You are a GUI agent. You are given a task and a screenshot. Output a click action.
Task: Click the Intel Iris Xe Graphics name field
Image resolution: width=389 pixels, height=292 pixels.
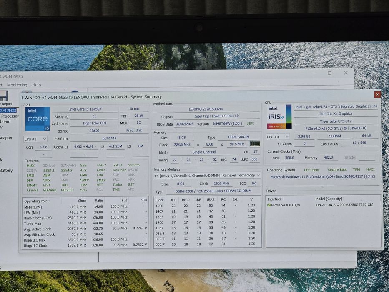click(x=336, y=114)
